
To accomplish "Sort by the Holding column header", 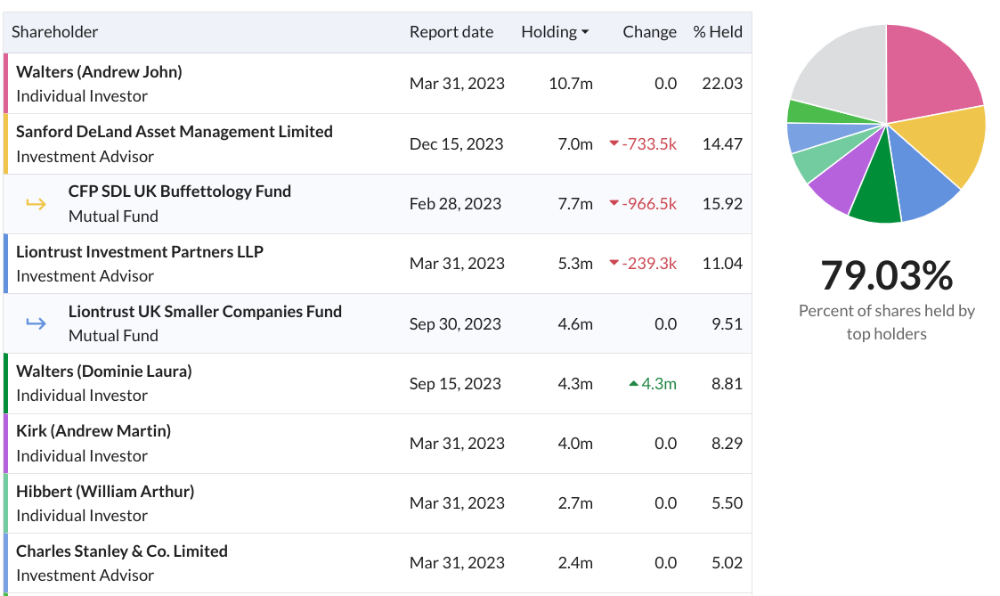I will pyautogui.click(x=555, y=32).
